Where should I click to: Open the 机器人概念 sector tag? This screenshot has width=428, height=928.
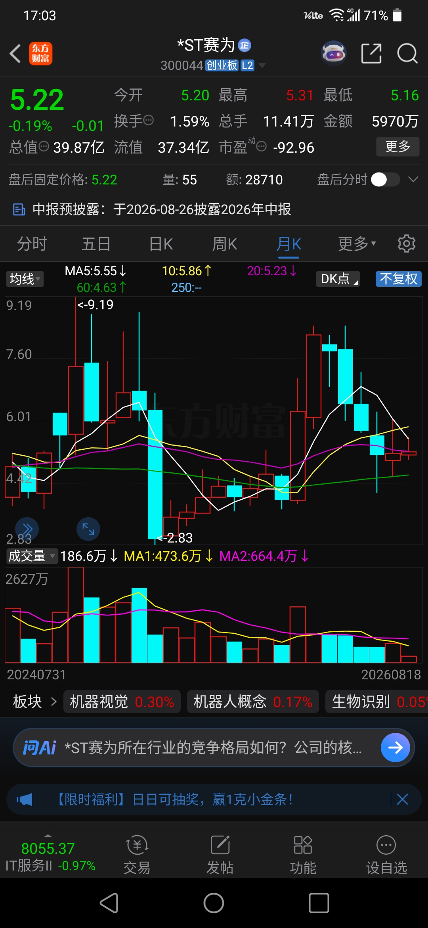(253, 702)
